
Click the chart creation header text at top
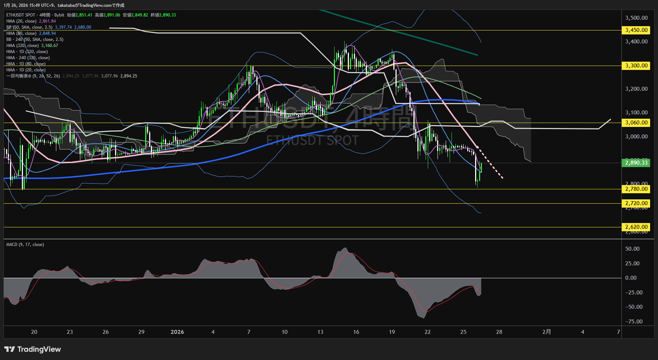(x=64, y=5)
